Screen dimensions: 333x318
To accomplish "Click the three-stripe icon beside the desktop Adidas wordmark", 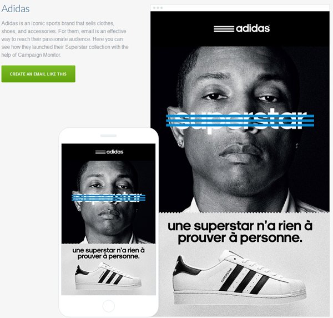I will tap(224, 29).
